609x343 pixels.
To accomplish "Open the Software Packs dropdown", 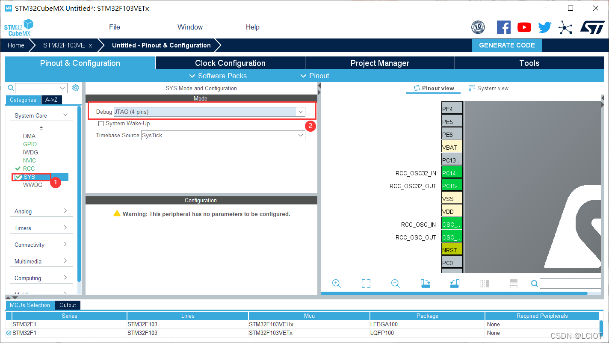I will (218, 76).
